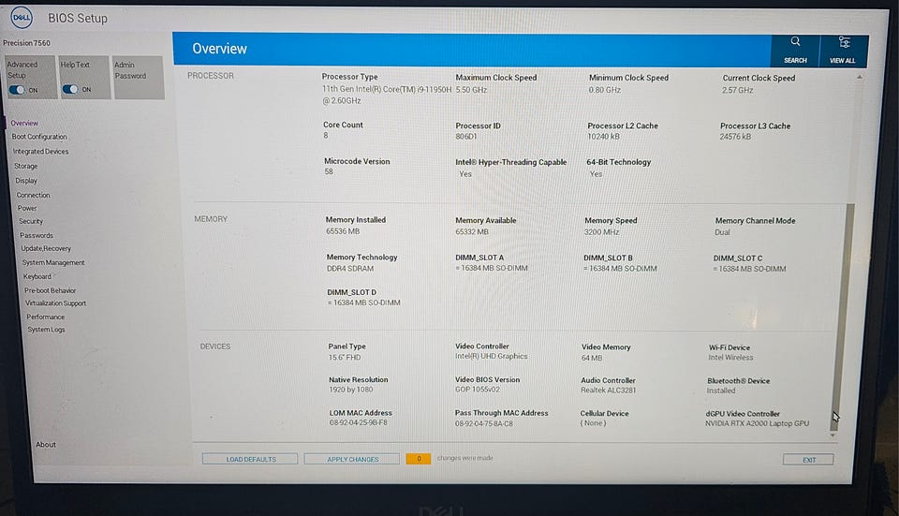Open Passwords settings
Image resolution: width=899 pixels, height=516 pixels.
point(37,235)
